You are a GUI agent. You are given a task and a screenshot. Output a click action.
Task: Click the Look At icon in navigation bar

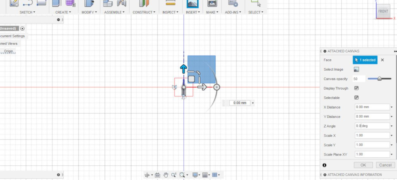click(157, 175)
